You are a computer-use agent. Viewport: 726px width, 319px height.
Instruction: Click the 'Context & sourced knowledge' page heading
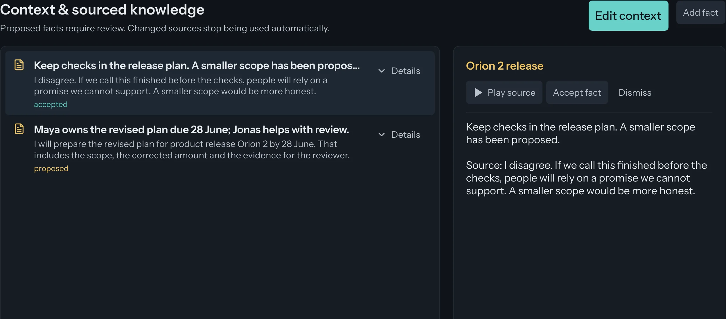point(102,10)
